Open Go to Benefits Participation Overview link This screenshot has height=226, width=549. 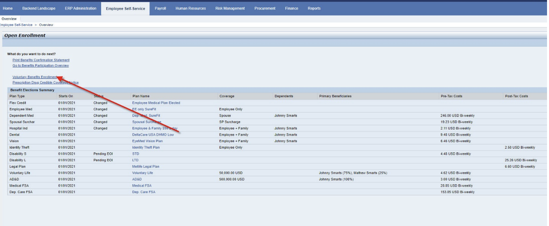41,65
